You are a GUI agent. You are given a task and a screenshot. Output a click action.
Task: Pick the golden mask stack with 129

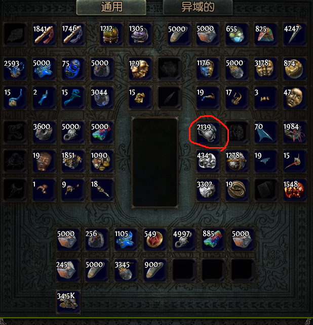140,69
